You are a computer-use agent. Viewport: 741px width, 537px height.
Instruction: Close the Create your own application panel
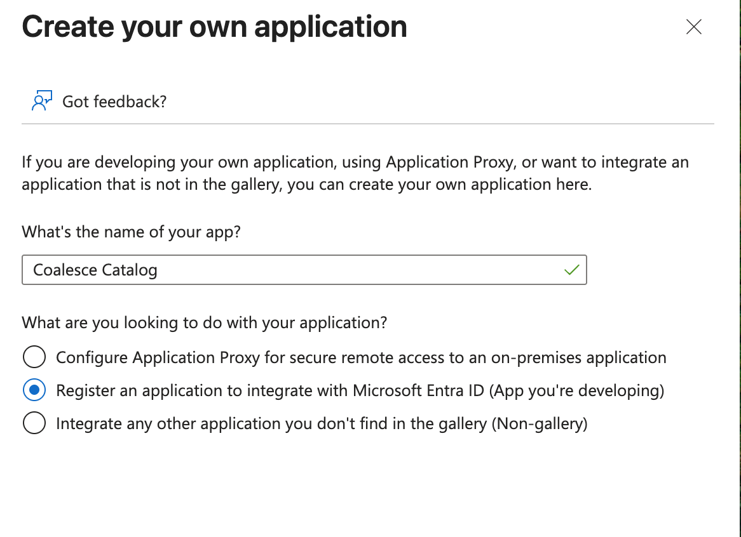point(694,27)
